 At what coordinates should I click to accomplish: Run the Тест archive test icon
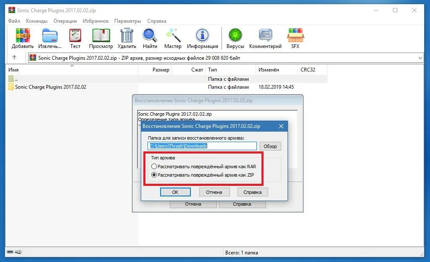pyautogui.click(x=75, y=35)
